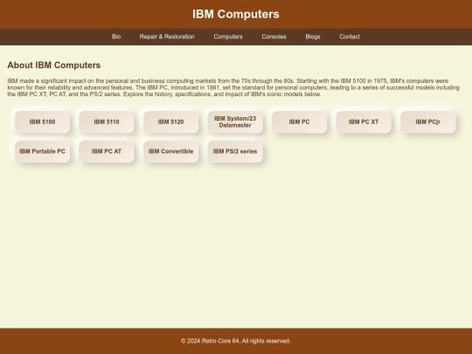Screen dimensions: 472x354
Task: View the IBM 5120 details
Action: (171, 121)
